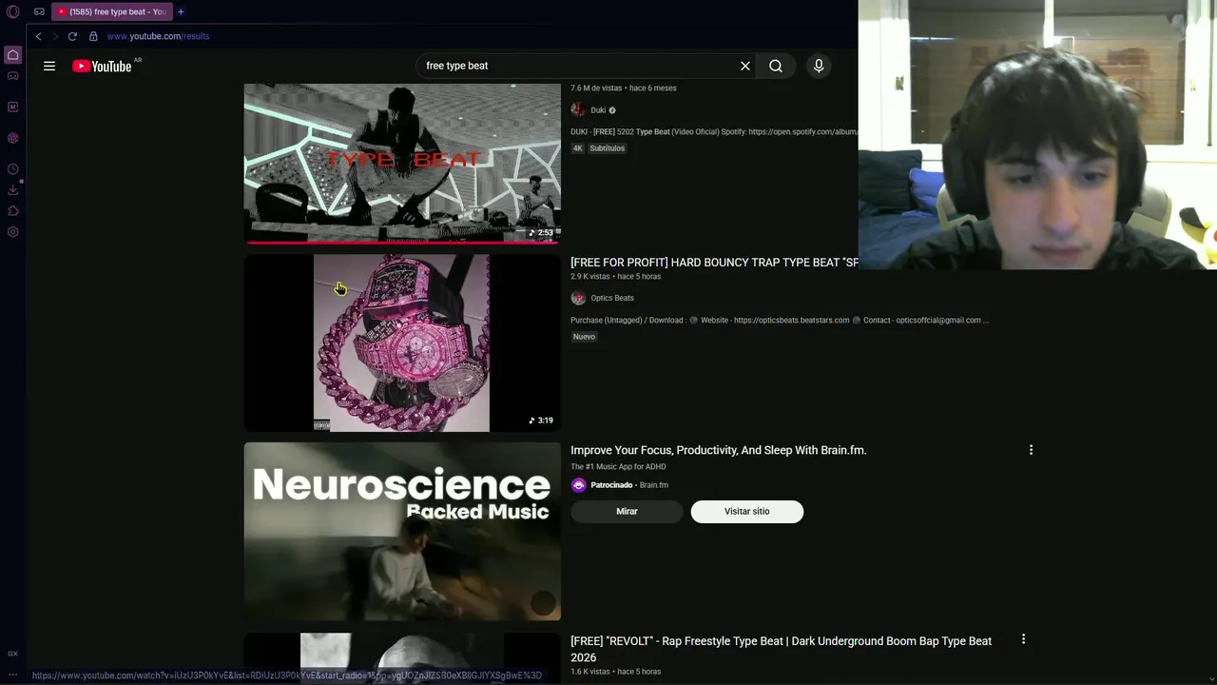Open the HARD BOUNCY TRAP TYPE BEAT title

pos(714,262)
